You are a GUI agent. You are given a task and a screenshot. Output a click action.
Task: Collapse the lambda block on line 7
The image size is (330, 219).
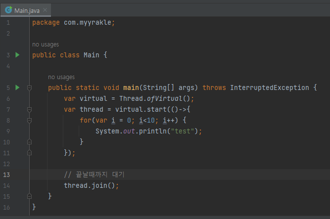[x=29, y=109]
